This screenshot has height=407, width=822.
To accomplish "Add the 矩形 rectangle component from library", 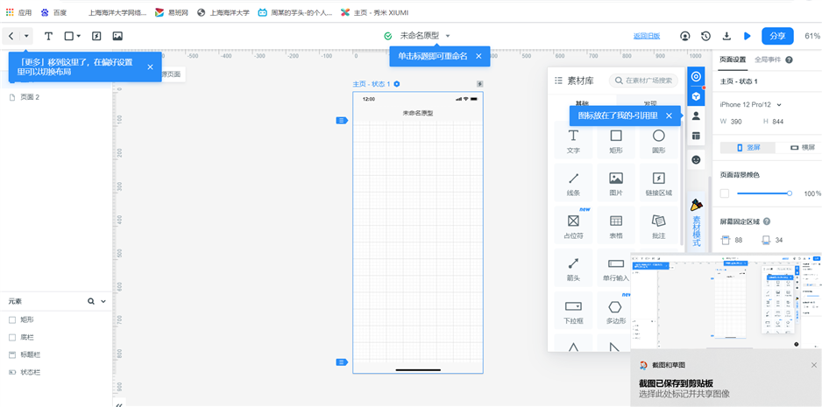I will coord(616,140).
